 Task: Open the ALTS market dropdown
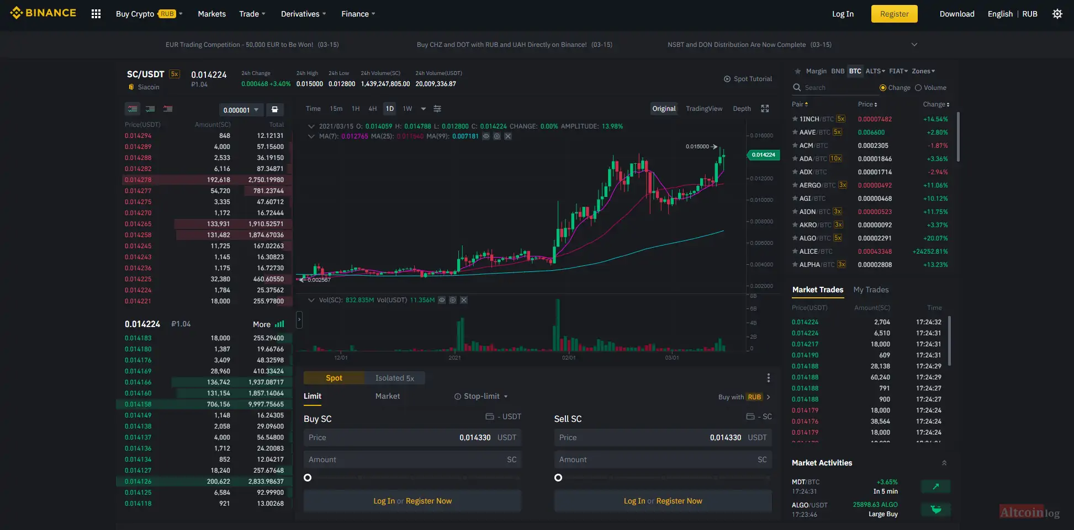(x=875, y=71)
